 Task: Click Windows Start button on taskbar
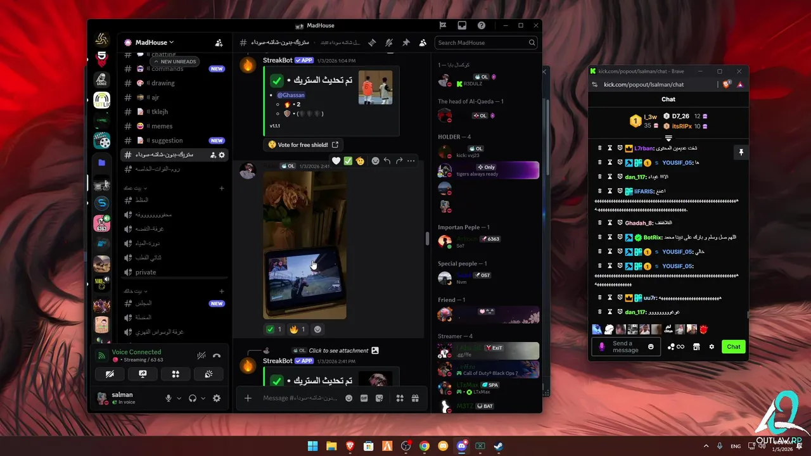[x=313, y=446]
